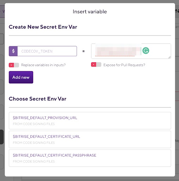The height and width of the screenshot is (181, 179).
Task: Enable Expose for Pull Requests toggle
Action: [96, 65]
